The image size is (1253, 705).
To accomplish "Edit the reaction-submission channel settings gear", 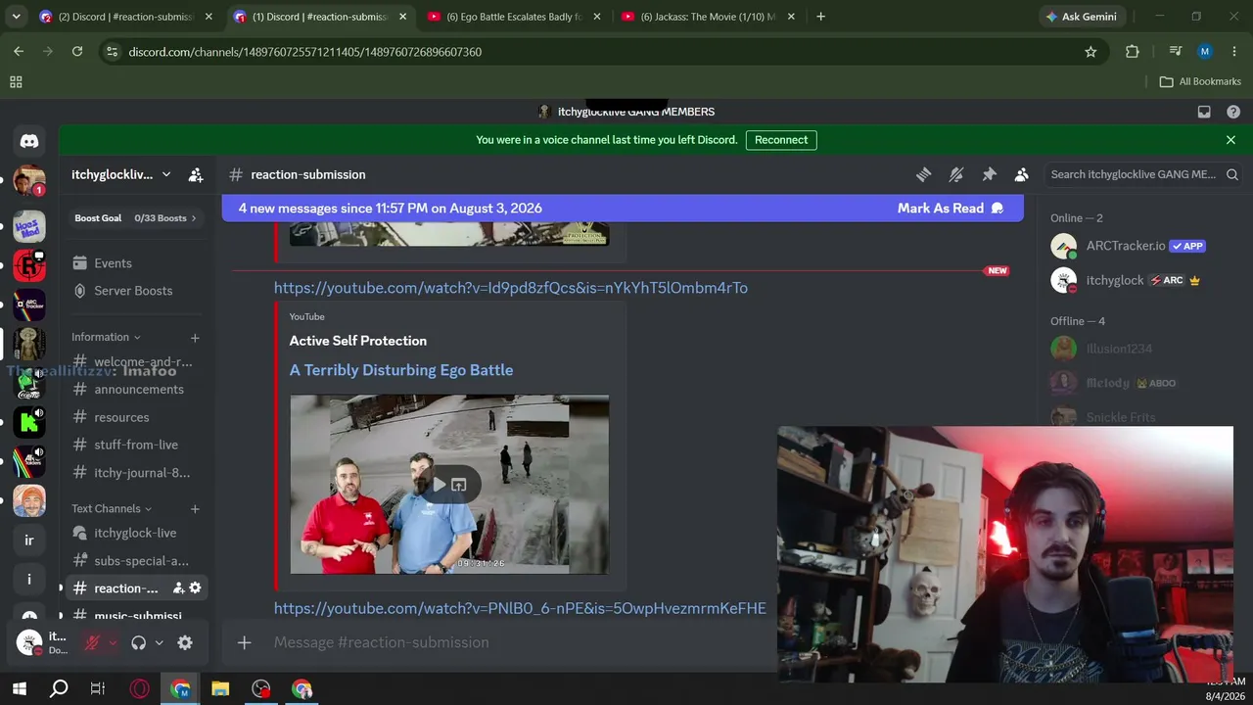I will click(195, 588).
